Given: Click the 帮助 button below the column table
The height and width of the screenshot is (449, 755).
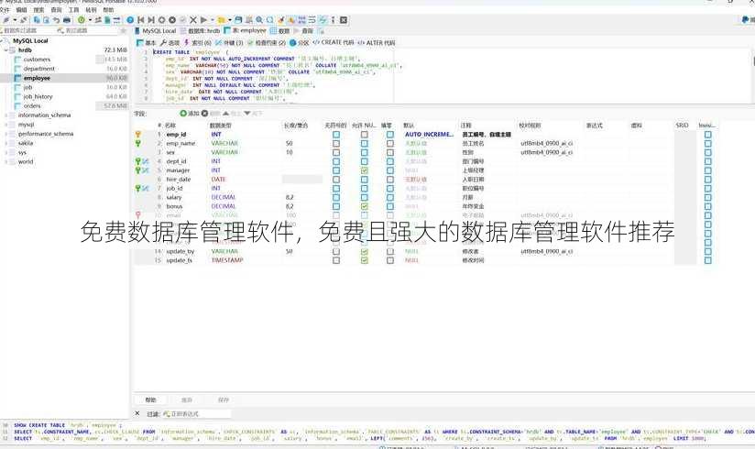Looking at the screenshot, I should [150, 400].
